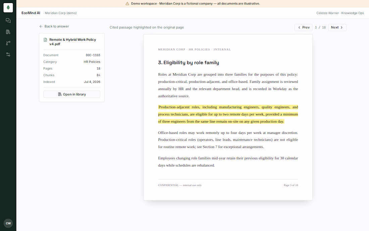The width and height of the screenshot is (369, 231).
Task: Click the Cited passage highlighted caption
Action: pyautogui.click(x=147, y=27)
